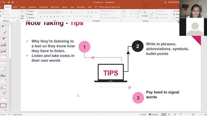Toggle text Shadow formatting
The width and height of the screenshot is (207, 116).
pyautogui.click(x=51, y=16)
